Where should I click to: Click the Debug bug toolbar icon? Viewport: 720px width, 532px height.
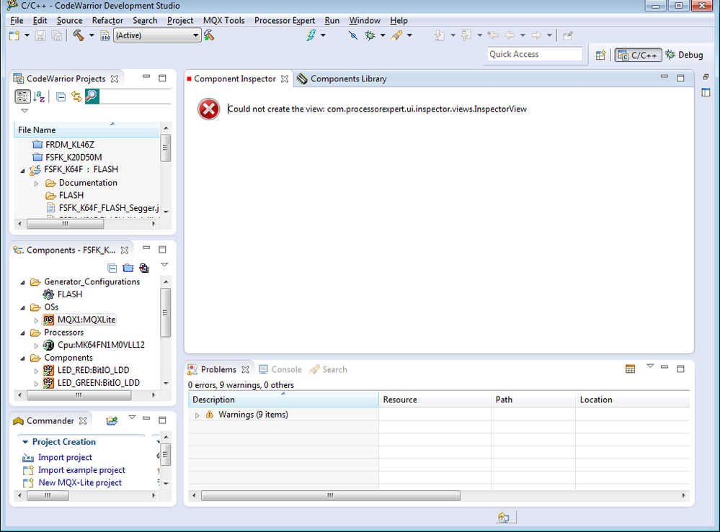(x=370, y=35)
